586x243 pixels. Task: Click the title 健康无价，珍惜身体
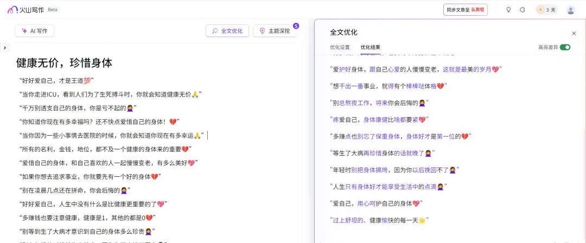[x=64, y=63]
